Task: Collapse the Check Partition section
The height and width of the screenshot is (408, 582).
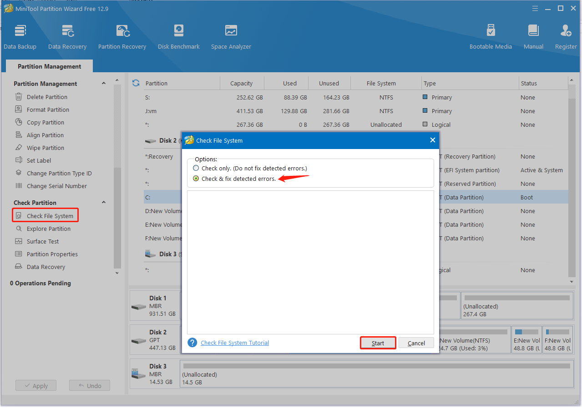Action: [x=104, y=203]
